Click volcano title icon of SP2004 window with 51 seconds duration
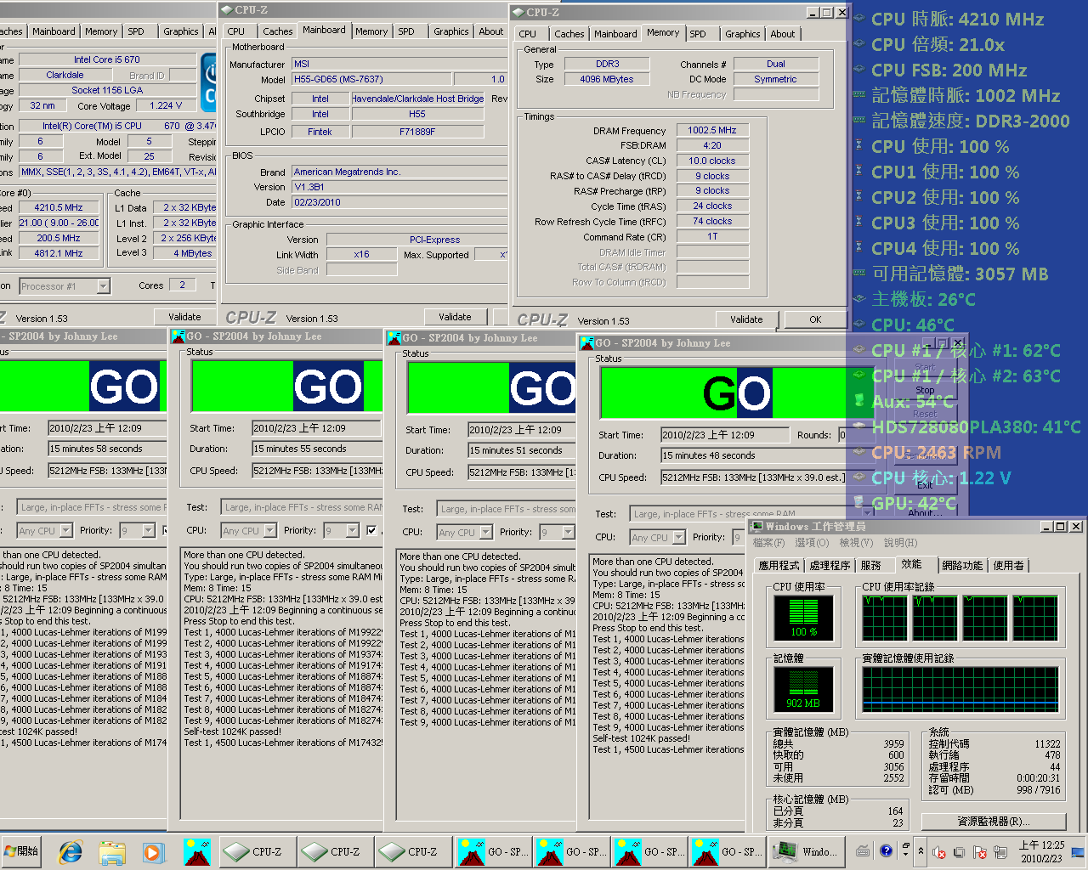The image size is (1088, 870). coord(394,337)
